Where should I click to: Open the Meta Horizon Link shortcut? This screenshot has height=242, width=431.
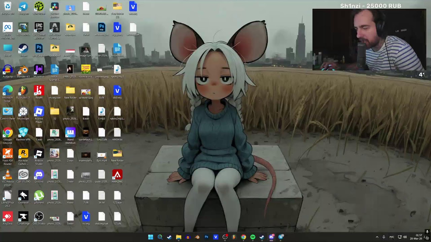point(7,31)
